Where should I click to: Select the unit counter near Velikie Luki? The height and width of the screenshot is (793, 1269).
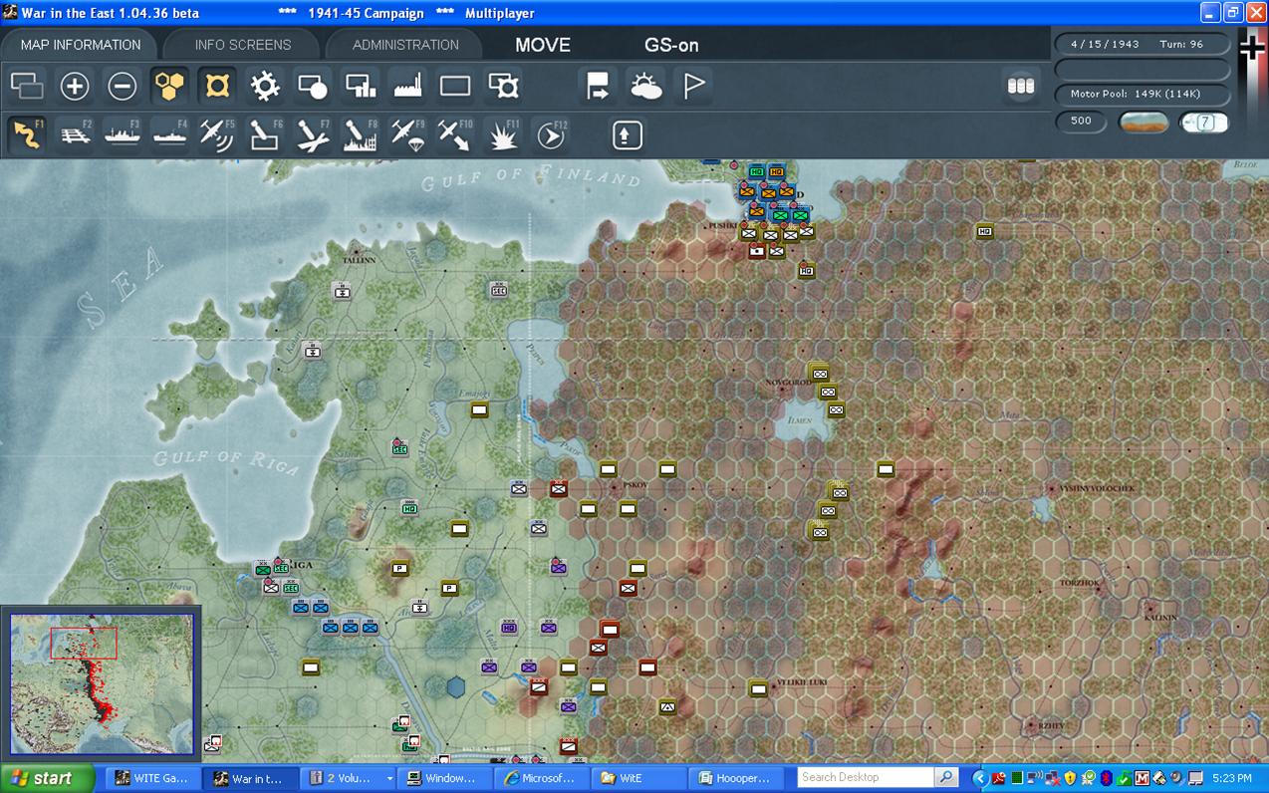pos(759,687)
